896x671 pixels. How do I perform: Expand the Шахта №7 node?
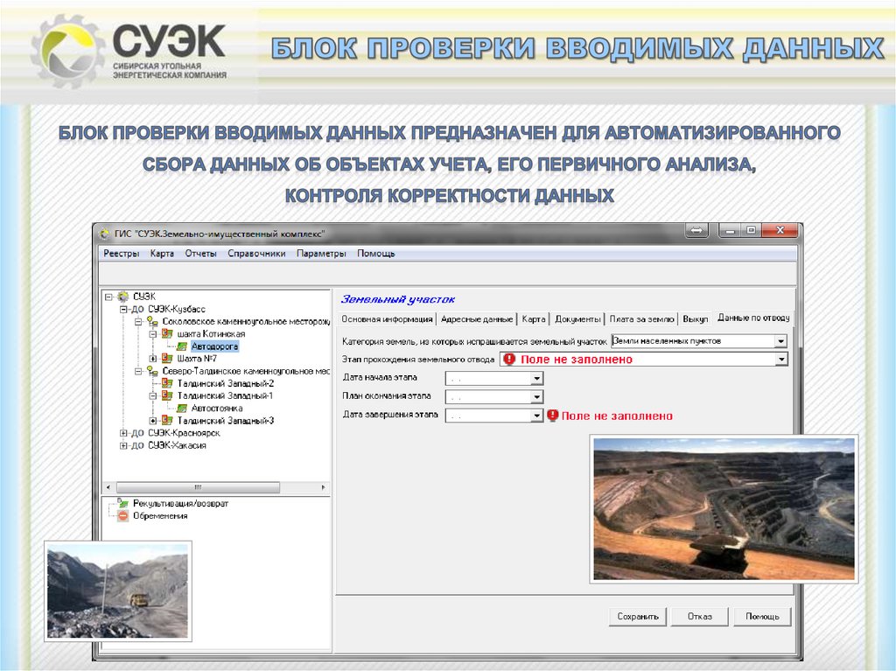[152, 359]
